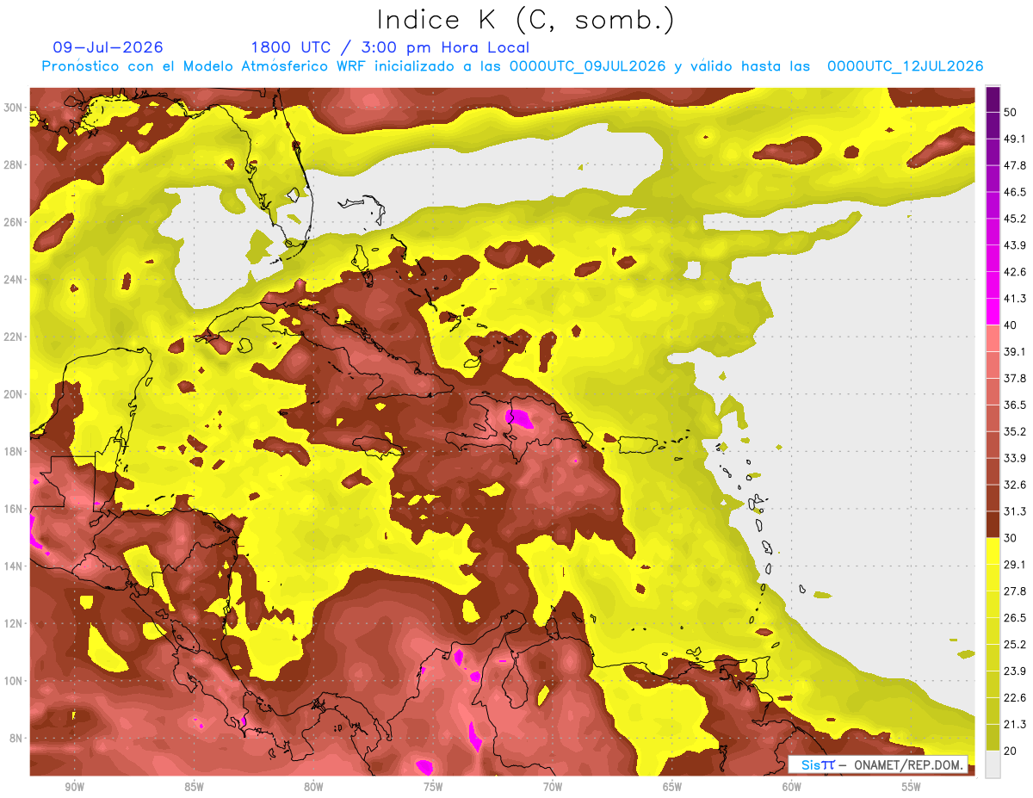Click the colorbar value "35.2"
The image size is (1033, 798).
click(x=1015, y=431)
